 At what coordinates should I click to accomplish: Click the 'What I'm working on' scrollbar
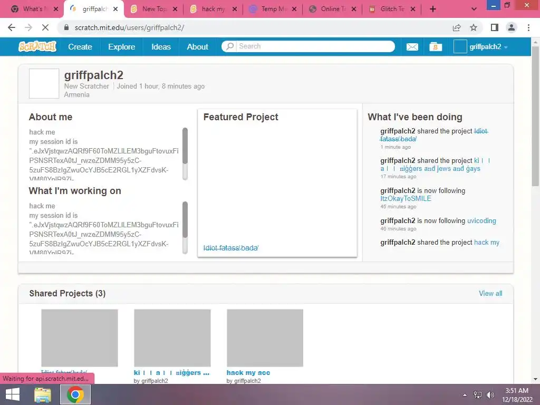coord(185,227)
